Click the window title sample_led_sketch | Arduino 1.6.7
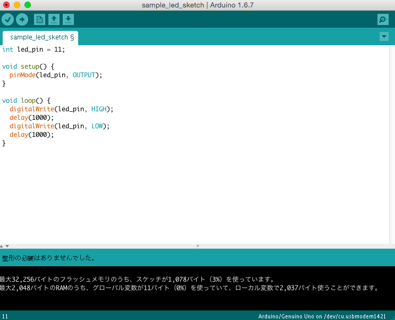This screenshot has width=395, height=320. pos(198,5)
